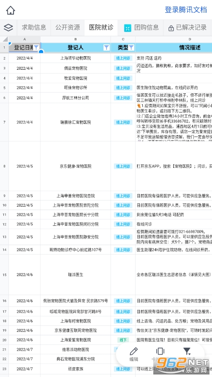Viewport: 212px width, 377px height.
Task: Select the 医院就诊 tab
Action: (101, 27)
